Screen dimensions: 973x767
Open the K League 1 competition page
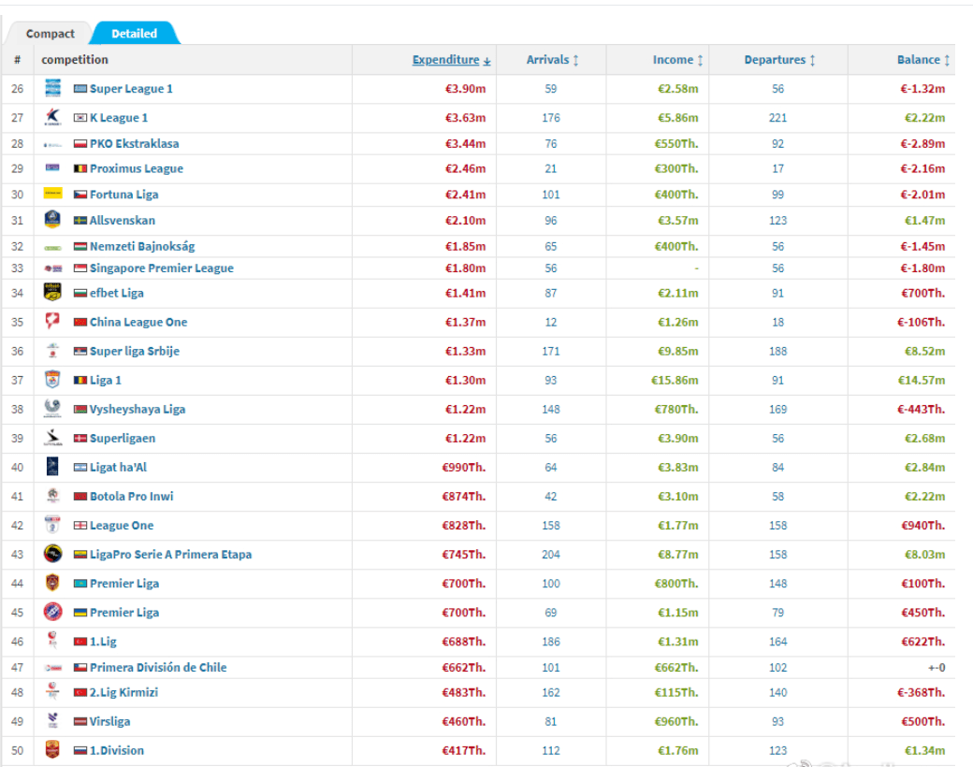coord(119,118)
